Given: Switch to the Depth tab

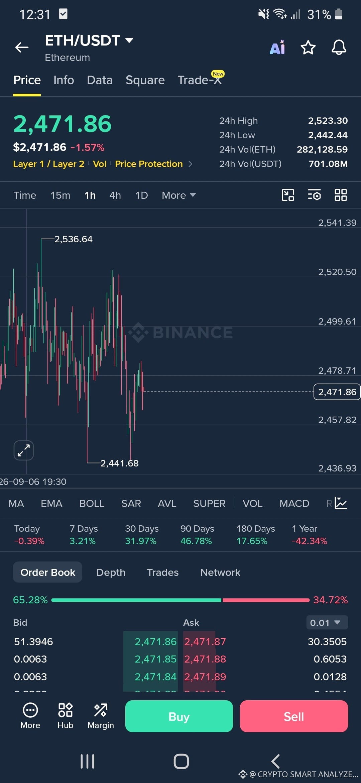Looking at the screenshot, I should (111, 573).
